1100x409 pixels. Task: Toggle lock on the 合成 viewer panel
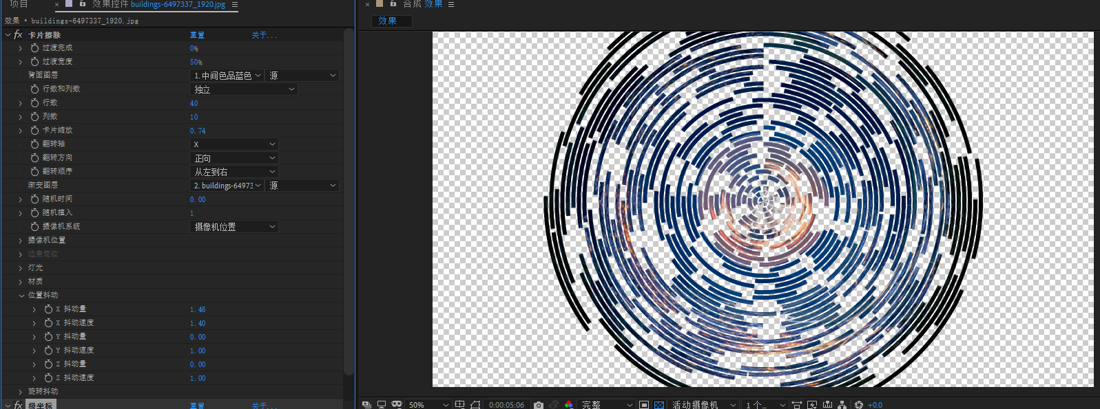(x=393, y=4)
